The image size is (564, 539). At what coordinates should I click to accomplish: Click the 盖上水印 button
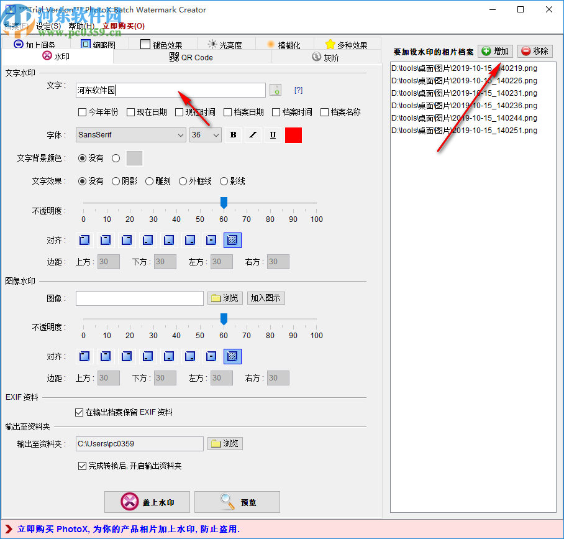(x=147, y=502)
